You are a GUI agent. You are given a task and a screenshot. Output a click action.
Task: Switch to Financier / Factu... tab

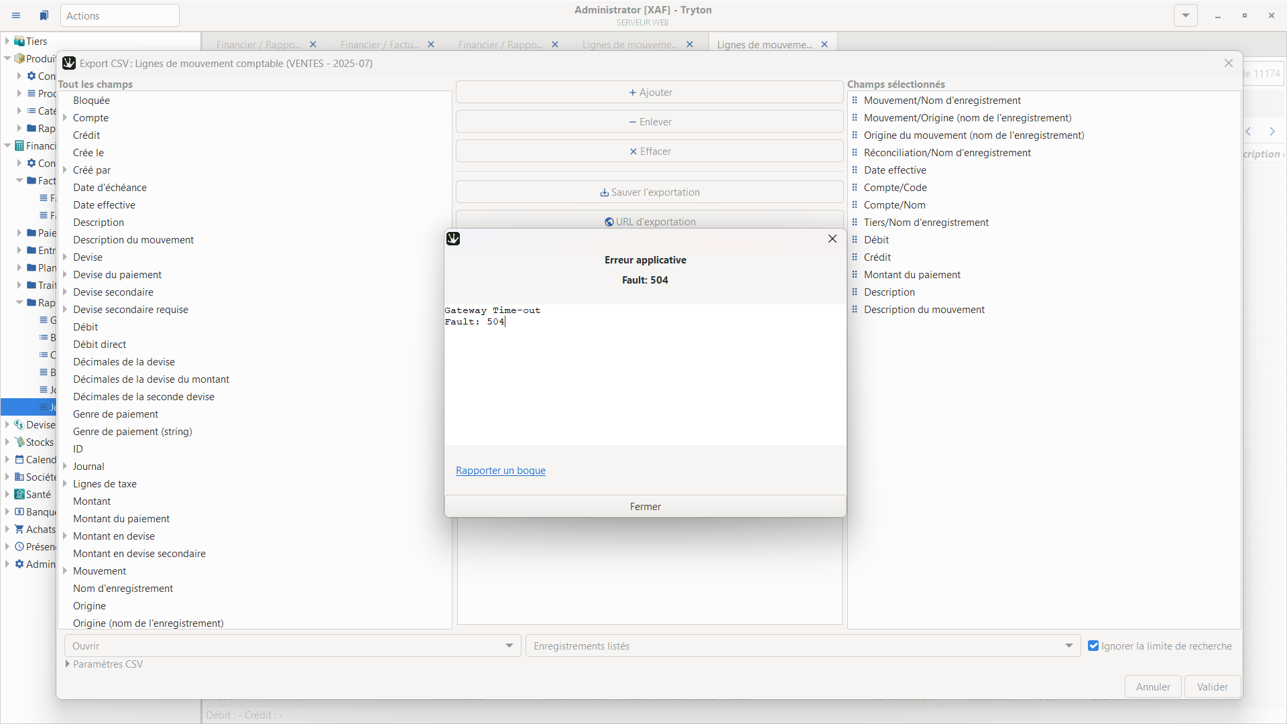pyautogui.click(x=379, y=45)
